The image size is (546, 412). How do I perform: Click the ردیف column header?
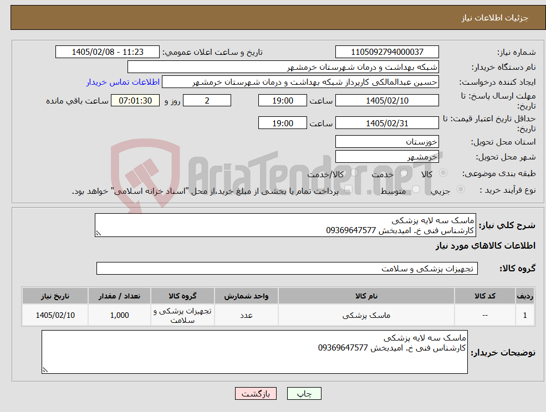pos(525,296)
